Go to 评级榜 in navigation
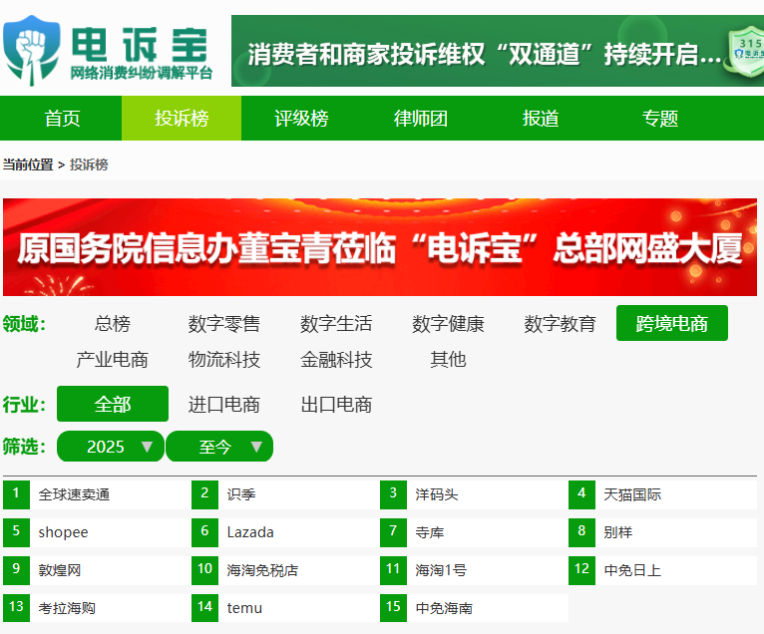The width and height of the screenshot is (764, 634). [x=301, y=119]
